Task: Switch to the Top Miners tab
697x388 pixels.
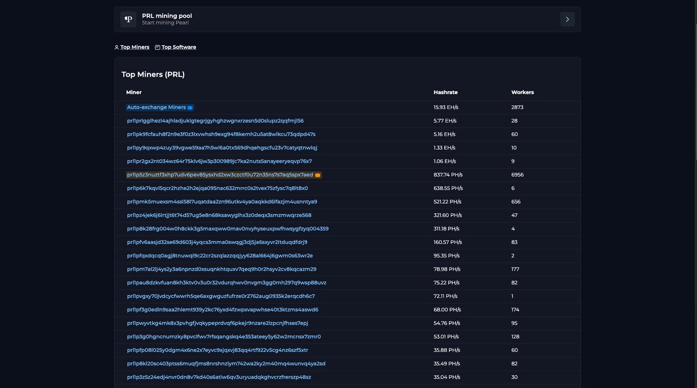Action: [135, 47]
